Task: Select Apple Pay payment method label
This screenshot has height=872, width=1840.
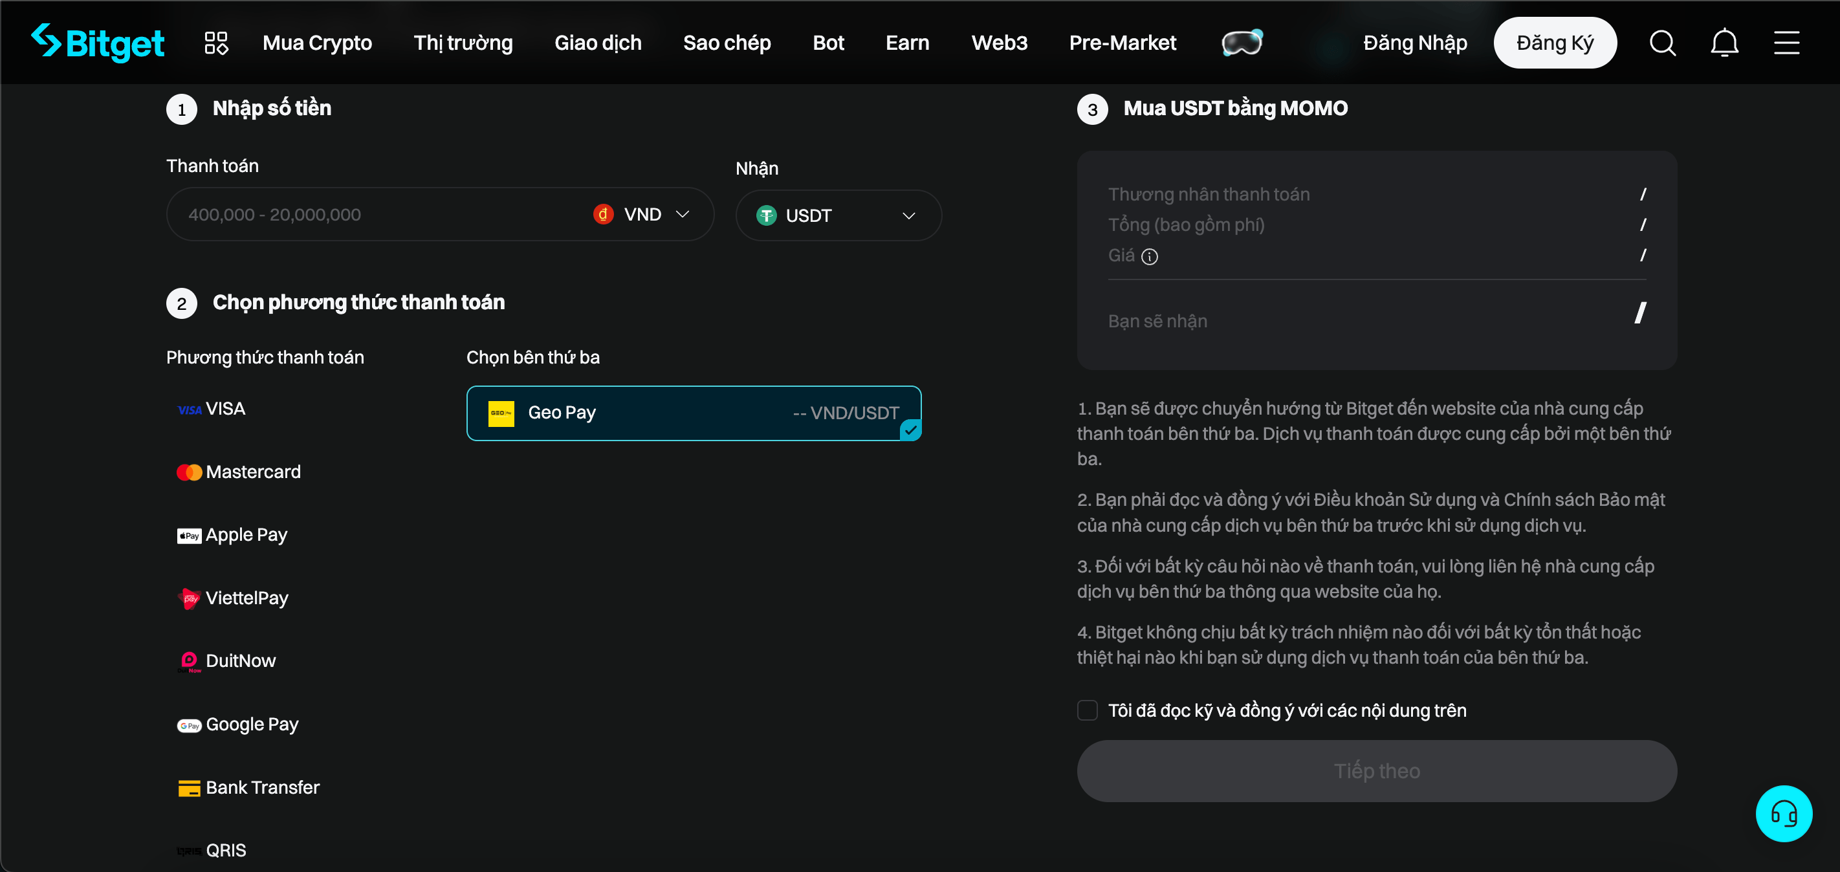Action: (x=246, y=536)
